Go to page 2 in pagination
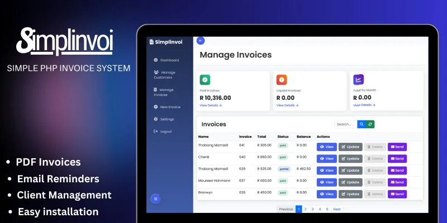 point(305,210)
